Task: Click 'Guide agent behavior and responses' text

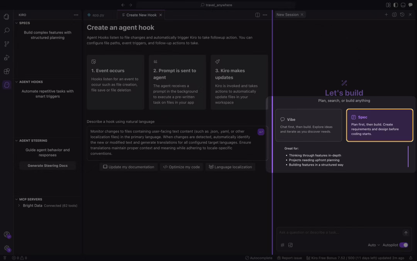Action: point(47,153)
